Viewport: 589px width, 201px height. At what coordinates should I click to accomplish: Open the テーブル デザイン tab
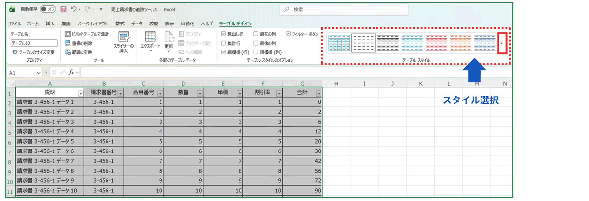click(236, 24)
